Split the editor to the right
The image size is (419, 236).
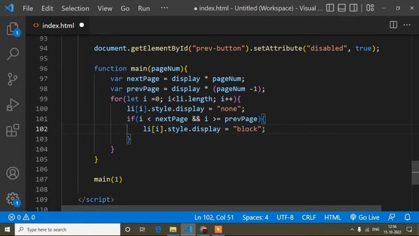(393, 25)
